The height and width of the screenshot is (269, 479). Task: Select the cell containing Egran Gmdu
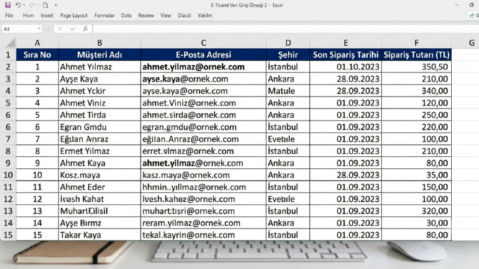pyautogui.click(x=100, y=127)
